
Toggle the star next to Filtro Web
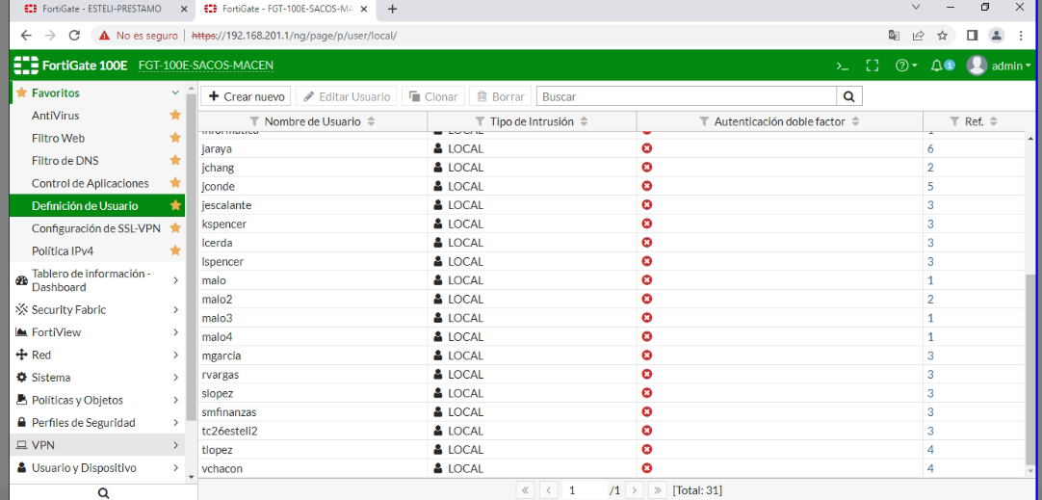[x=175, y=138]
